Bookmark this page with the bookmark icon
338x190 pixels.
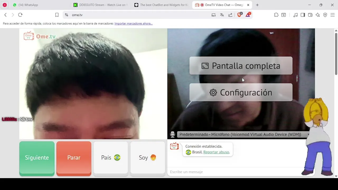(x=57, y=15)
